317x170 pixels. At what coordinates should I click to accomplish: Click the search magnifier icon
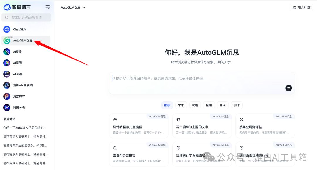(7, 18)
